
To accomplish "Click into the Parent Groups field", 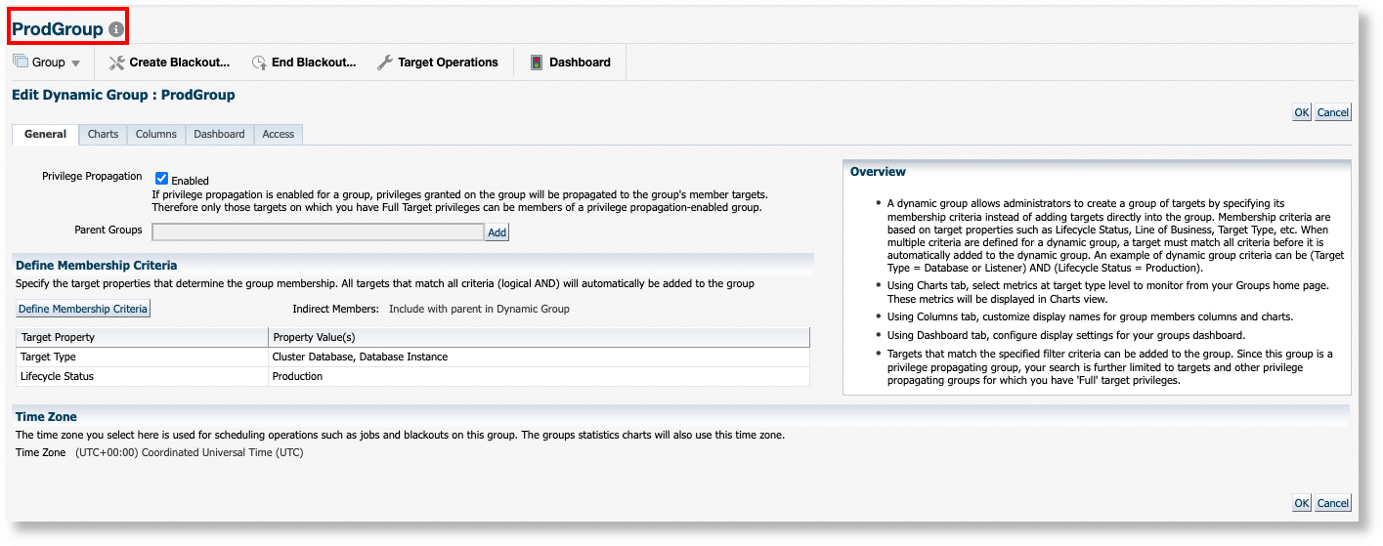I will [x=318, y=232].
